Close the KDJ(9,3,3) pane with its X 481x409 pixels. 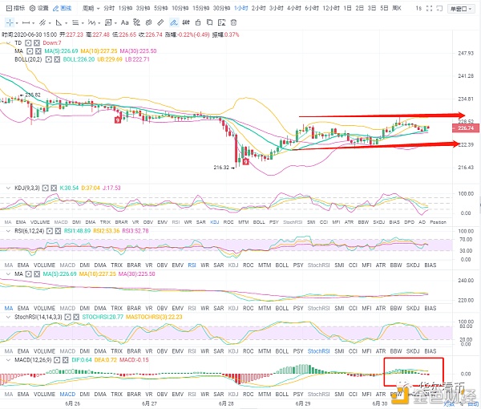[54, 188]
